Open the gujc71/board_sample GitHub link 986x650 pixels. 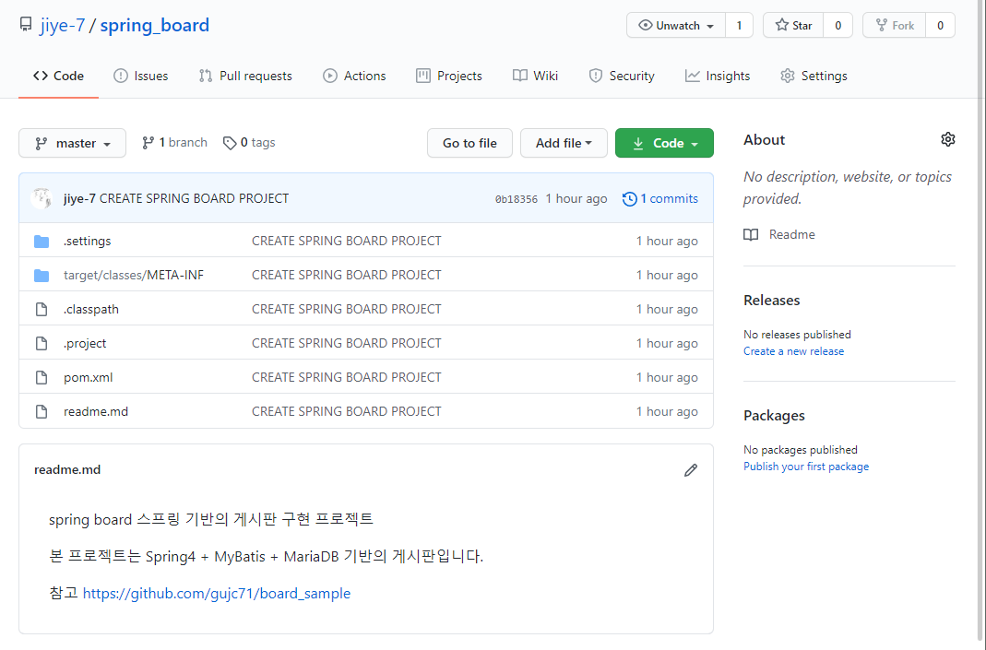[217, 594]
